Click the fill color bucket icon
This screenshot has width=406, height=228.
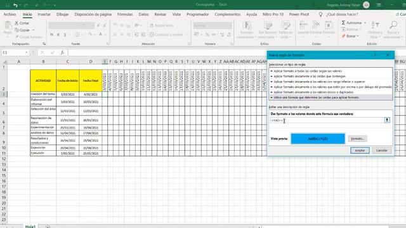tap(90, 34)
